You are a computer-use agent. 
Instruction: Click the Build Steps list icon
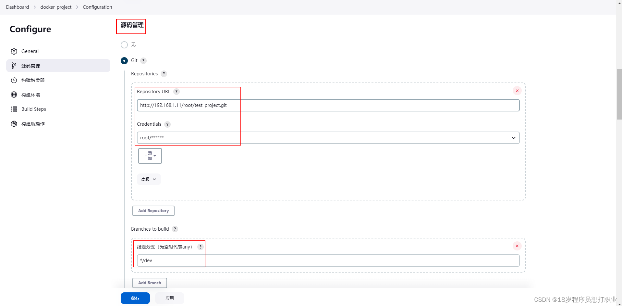point(14,109)
